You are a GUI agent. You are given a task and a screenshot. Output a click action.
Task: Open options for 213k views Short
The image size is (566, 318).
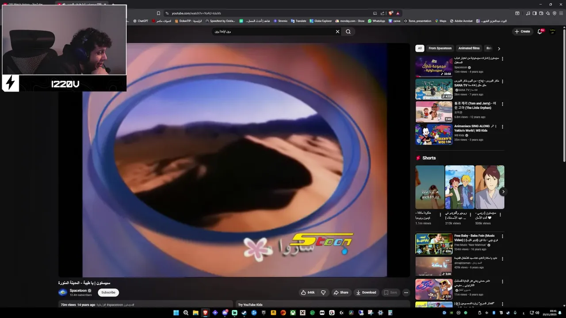point(470,215)
